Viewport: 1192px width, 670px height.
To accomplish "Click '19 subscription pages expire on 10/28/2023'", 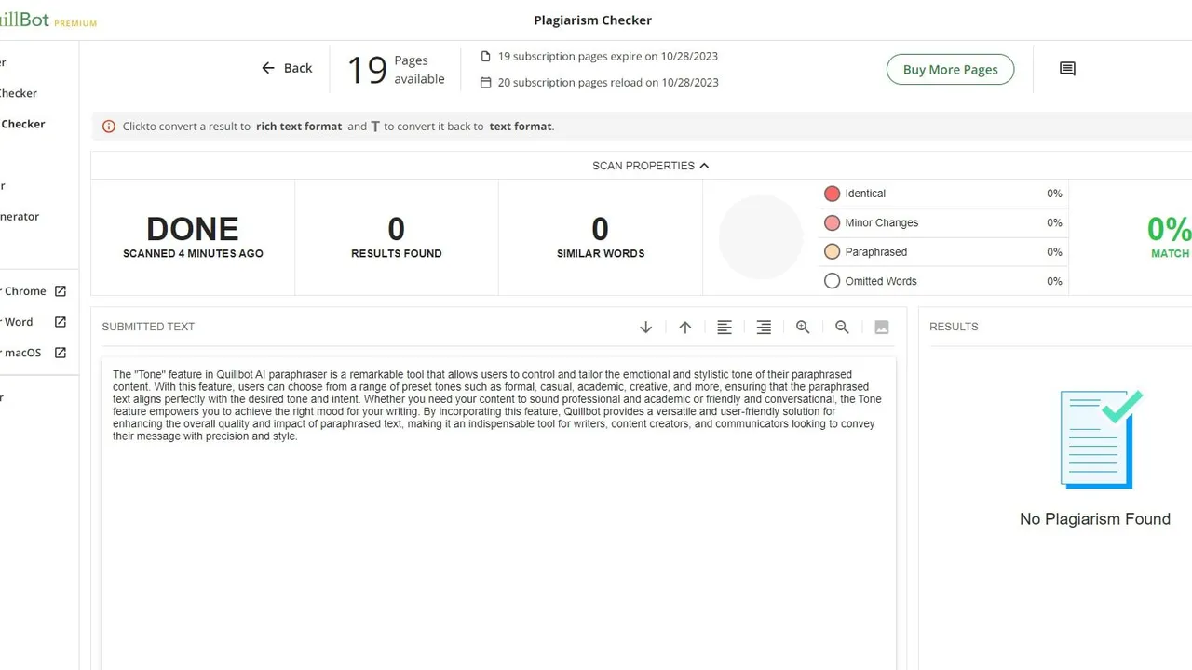I will 607,56.
